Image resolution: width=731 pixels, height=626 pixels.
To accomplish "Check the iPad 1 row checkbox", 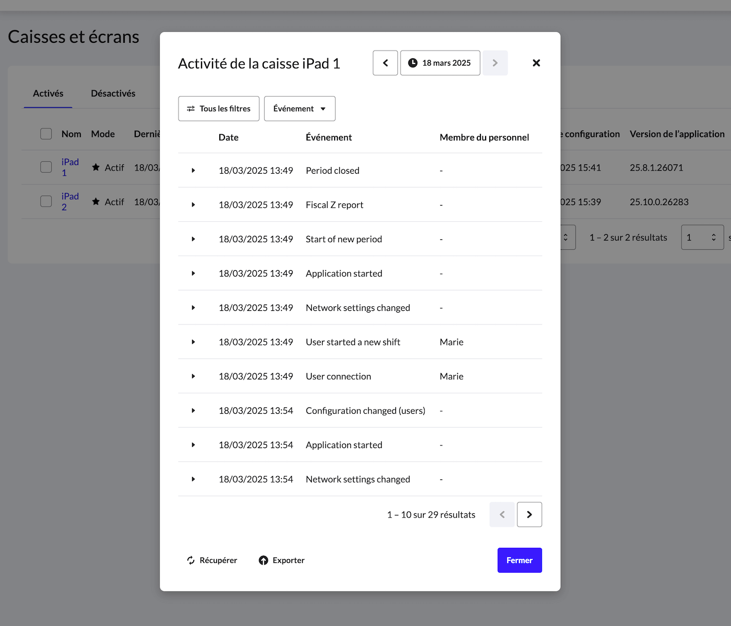I will pyautogui.click(x=46, y=167).
